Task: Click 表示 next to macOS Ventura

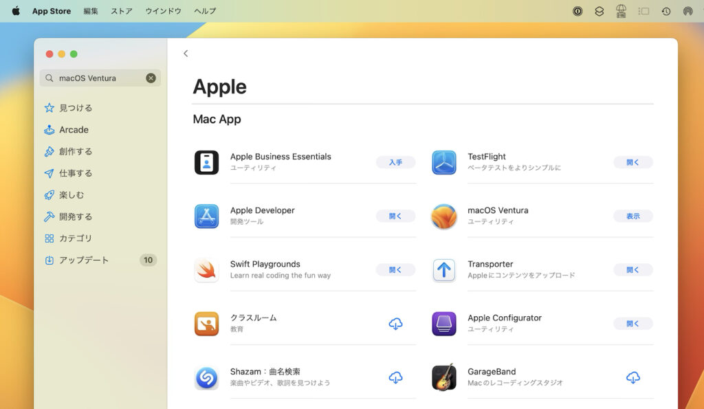Action: [632, 216]
